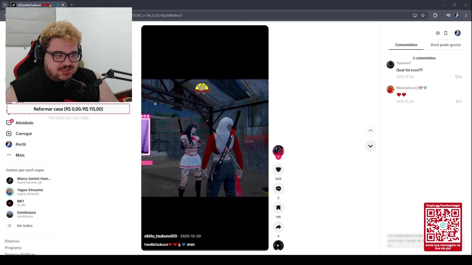Open the get-app phone icon
The height and width of the screenshot is (265, 472).
point(445,33)
